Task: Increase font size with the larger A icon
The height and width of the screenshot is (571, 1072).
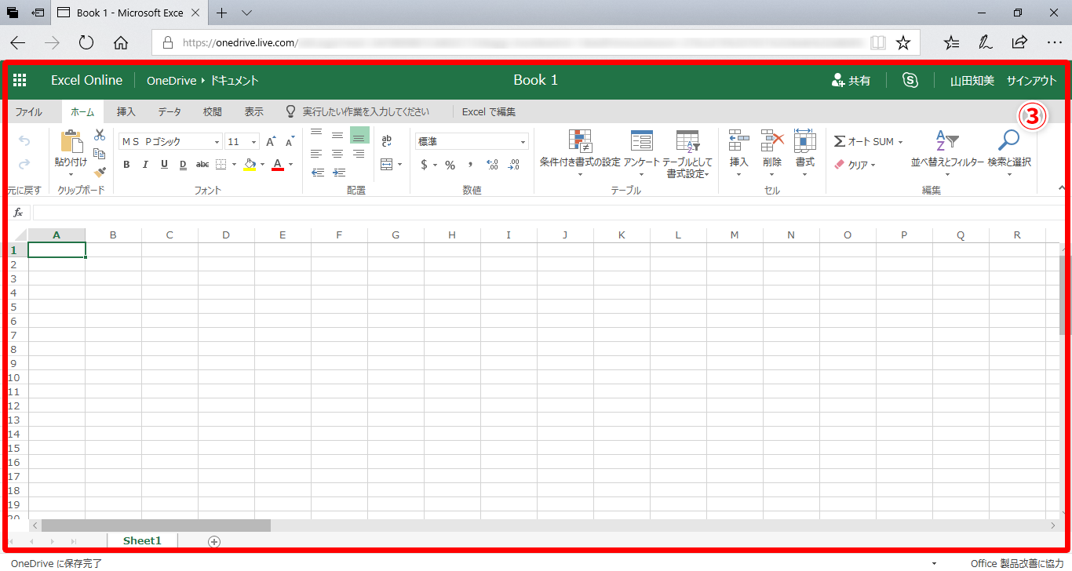Action: [x=271, y=142]
